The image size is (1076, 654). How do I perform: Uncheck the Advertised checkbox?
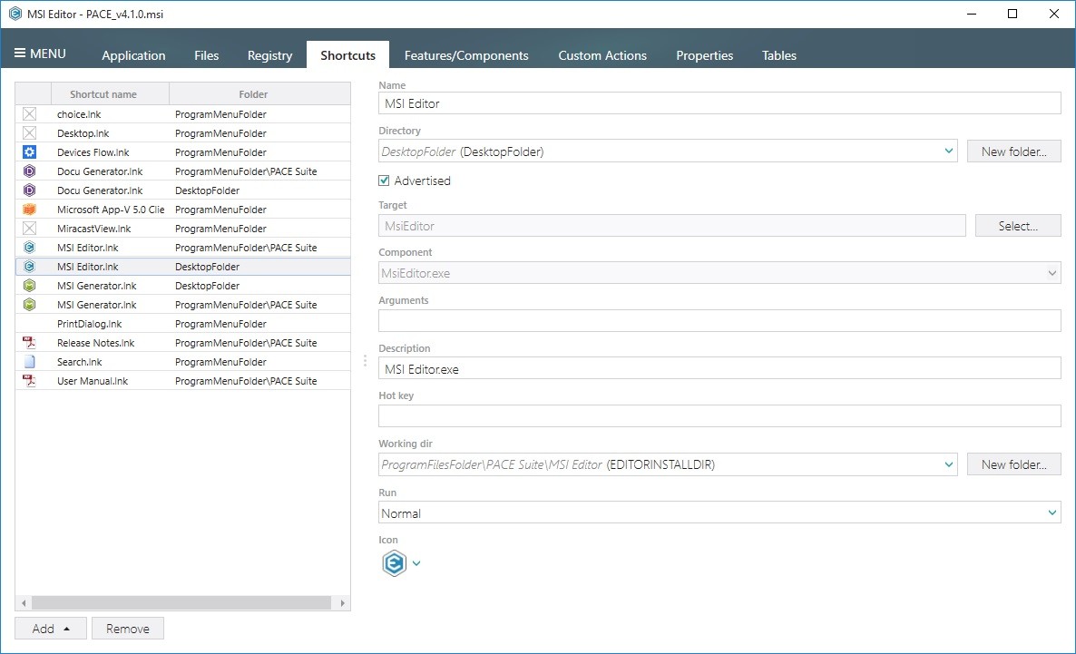click(x=385, y=181)
